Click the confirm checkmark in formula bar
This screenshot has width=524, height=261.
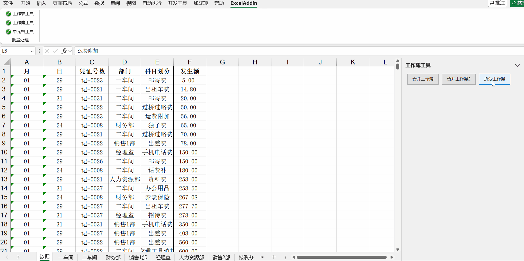56,51
